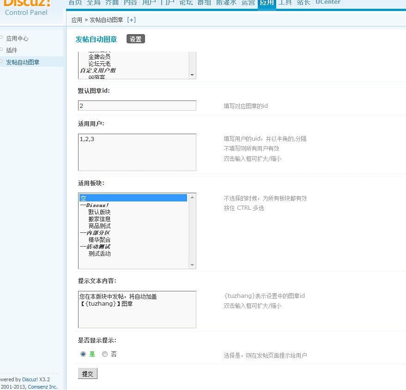Choose 空 option in the 适用板块 list
The height and width of the screenshot is (390, 406).
click(x=133, y=198)
